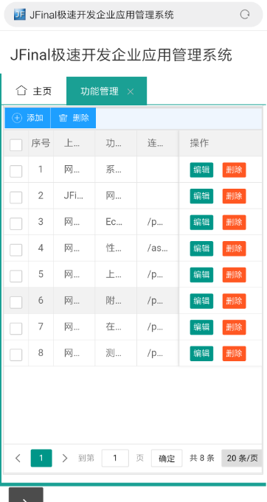This screenshot has height=502, width=267.
Task: Select checkbox of row 7
Action: 16,329
